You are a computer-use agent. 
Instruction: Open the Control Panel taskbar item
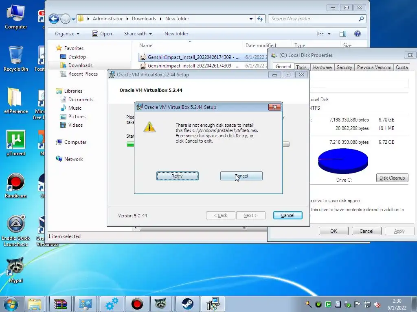click(x=86, y=304)
